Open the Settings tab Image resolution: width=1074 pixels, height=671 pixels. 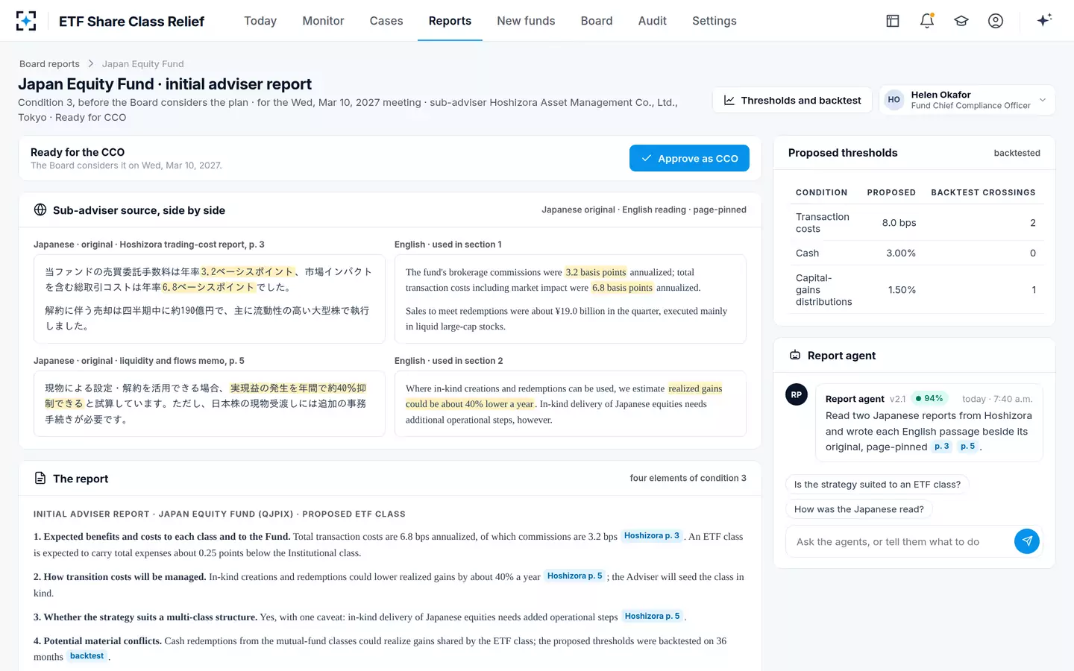(714, 21)
